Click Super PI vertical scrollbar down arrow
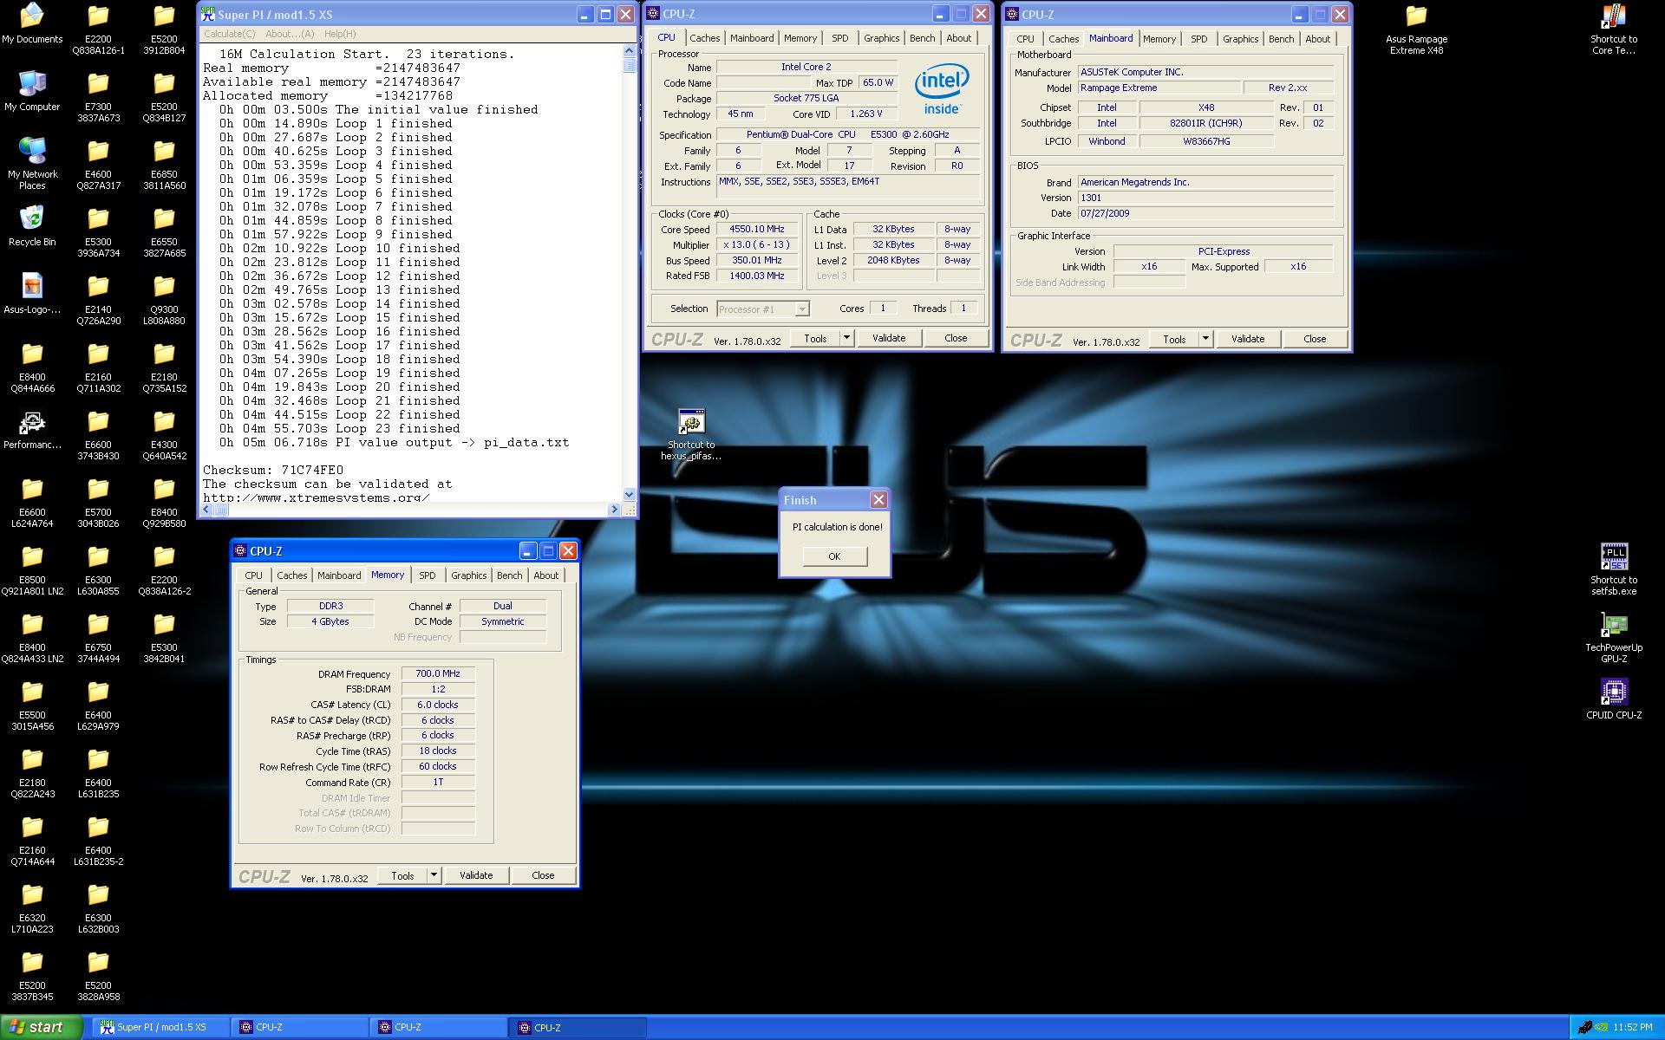The width and height of the screenshot is (1665, 1040). 630,495
